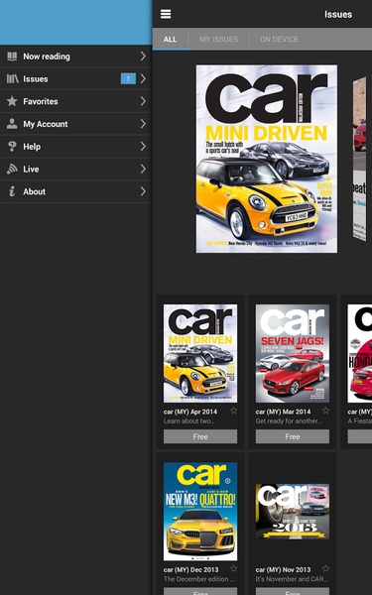Click the Now reading book icon
The width and height of the screenshot is (372, 595).
pos(12,57)
